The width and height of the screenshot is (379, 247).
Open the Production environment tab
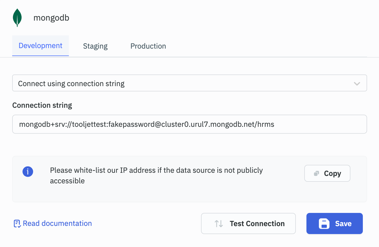148,46
